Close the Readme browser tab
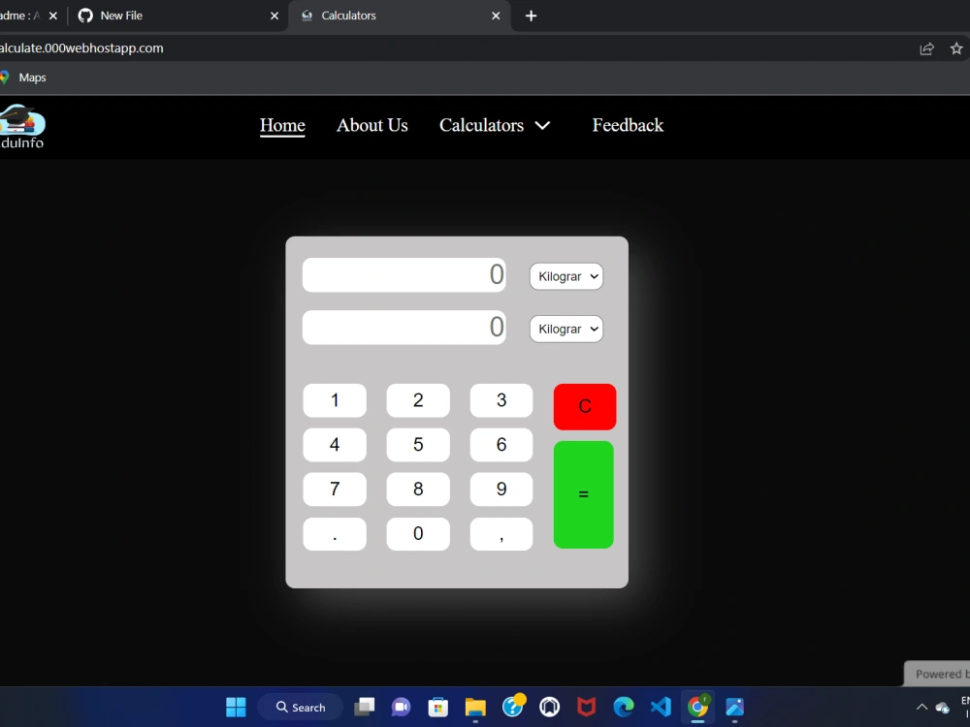 [53, 16]
